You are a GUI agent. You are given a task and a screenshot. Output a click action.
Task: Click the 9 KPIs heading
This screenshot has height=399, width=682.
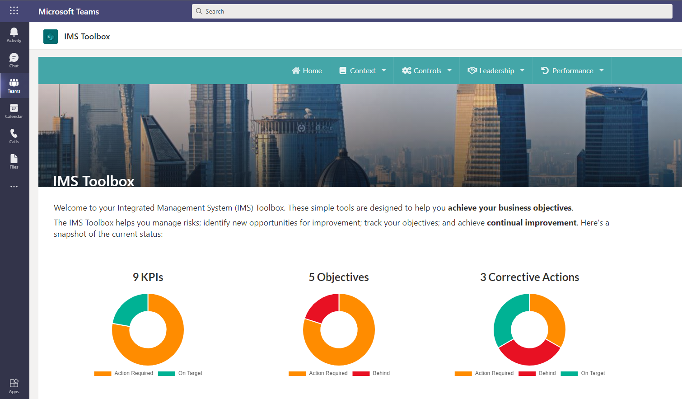[x=148, y=277]
